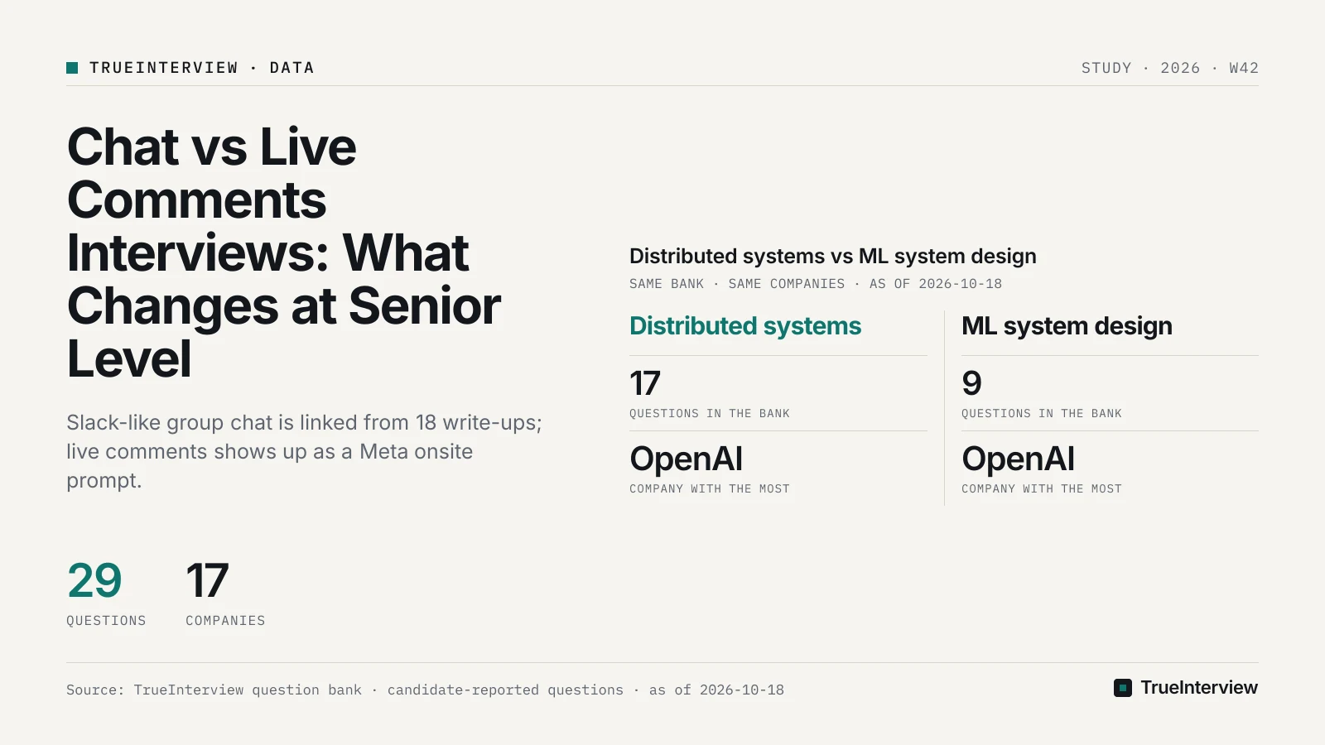The width and height of the screenshot is (1325, 745).
Task: Click the 'TRUEINTERVIEW · DATA' header label
Action: [x=202, y=68]
